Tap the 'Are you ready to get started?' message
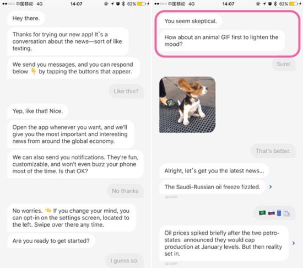This screenshot has width=303, height=268. click(51, 241)
